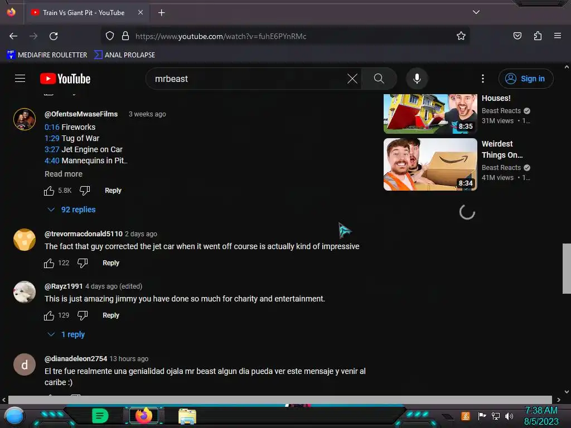
Task: Open the MEDIAFIRE ROULETTER bookmark
Action: [47, 55]
